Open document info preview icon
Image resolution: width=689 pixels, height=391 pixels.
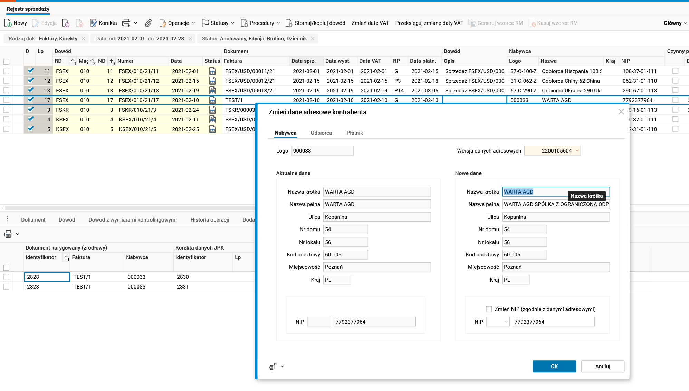point(66,23)
